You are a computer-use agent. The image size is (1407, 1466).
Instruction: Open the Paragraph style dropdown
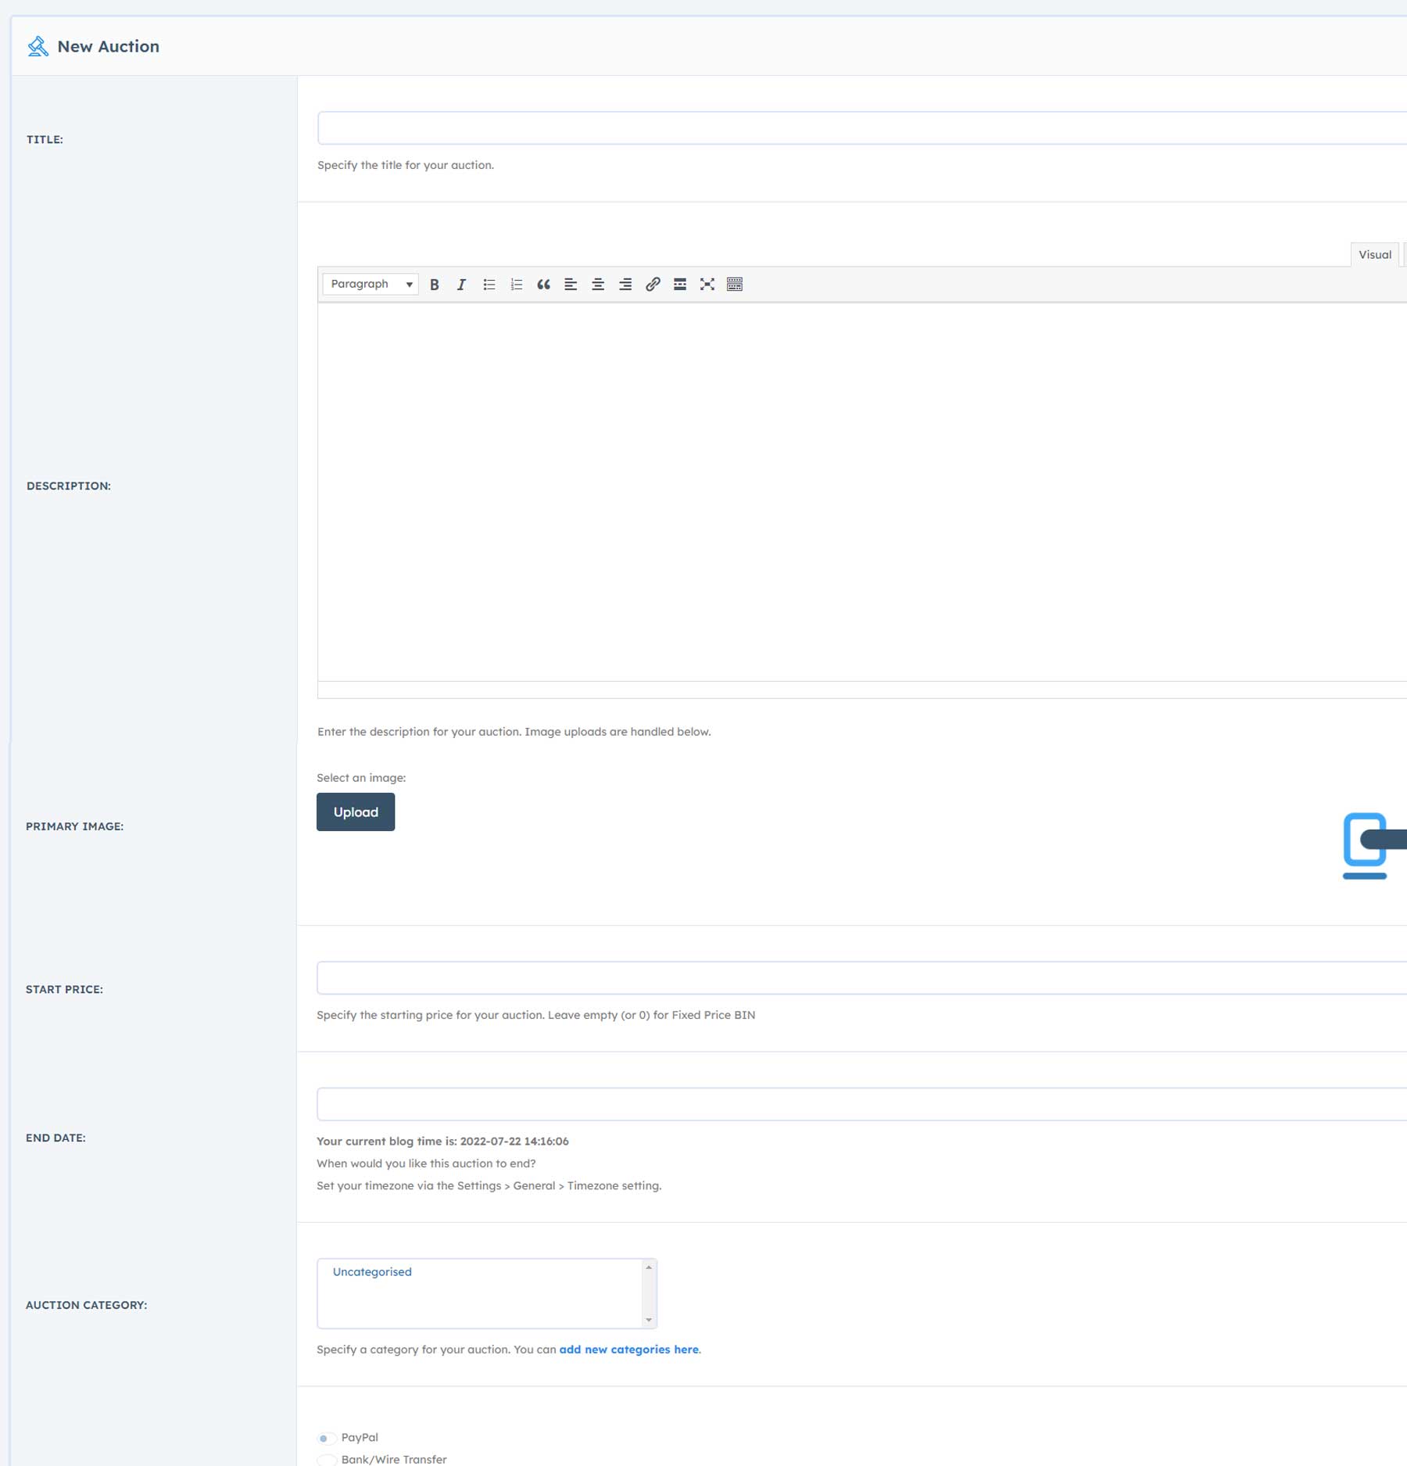tap(369, 284)
